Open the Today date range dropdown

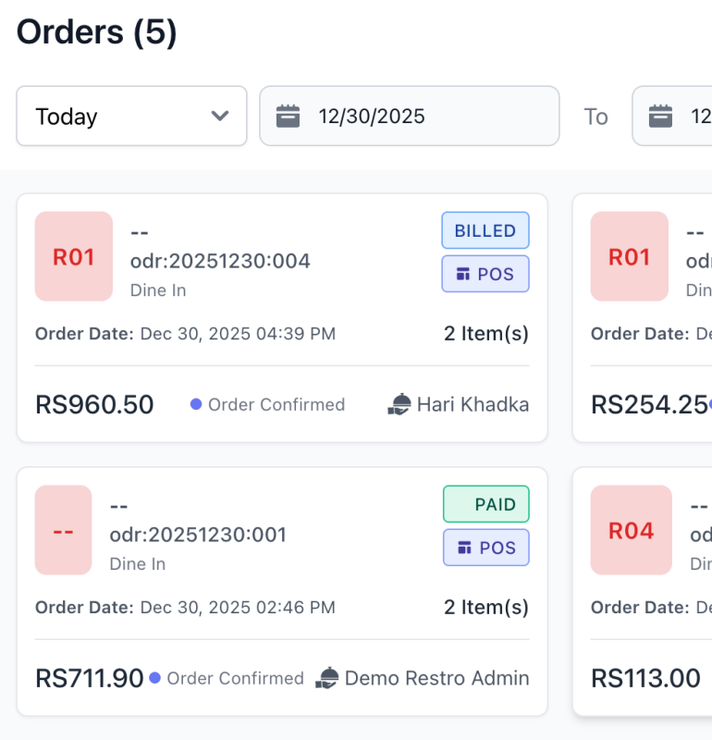coord(131,116)
